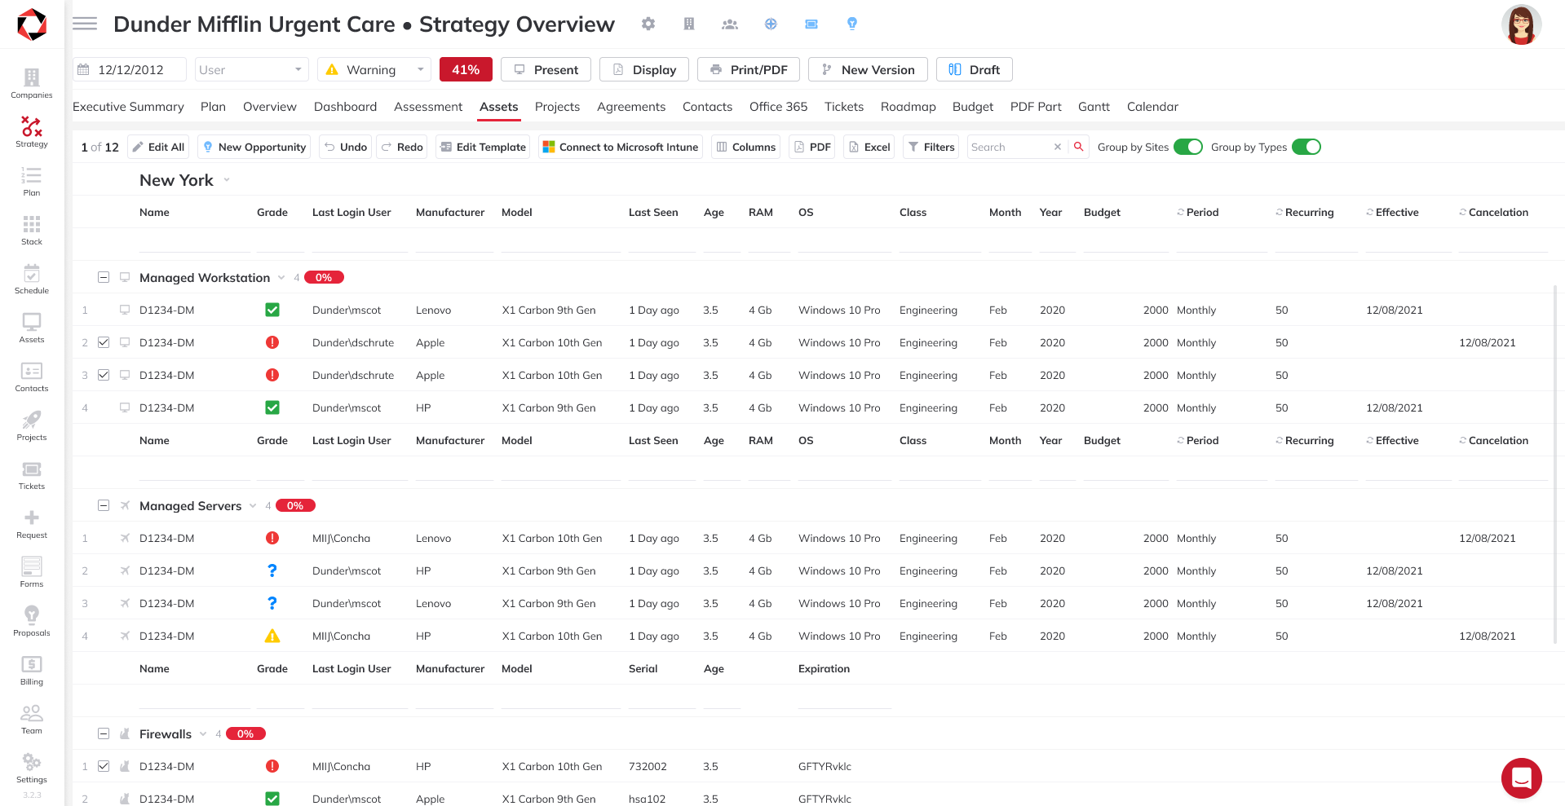This screenshot has width=1565, height=806.
Task: Switch to the Roadmap tab
Action: point(908,107)
